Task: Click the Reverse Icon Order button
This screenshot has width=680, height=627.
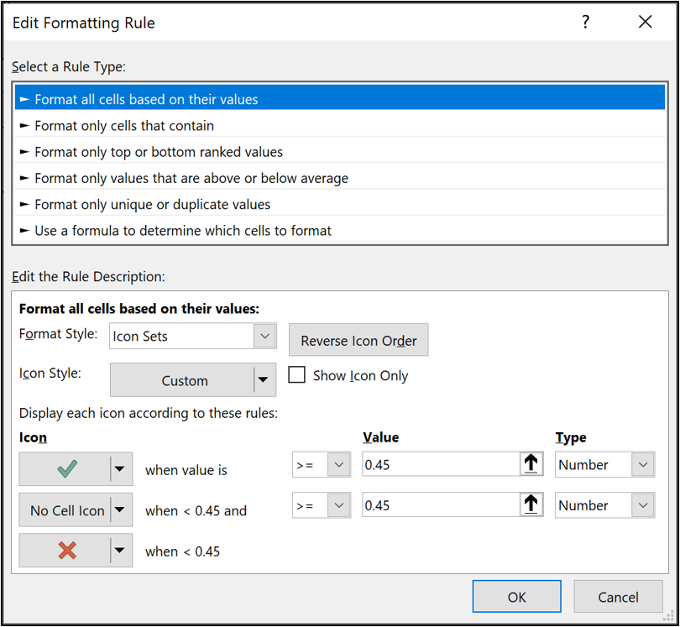Action: 358,340
